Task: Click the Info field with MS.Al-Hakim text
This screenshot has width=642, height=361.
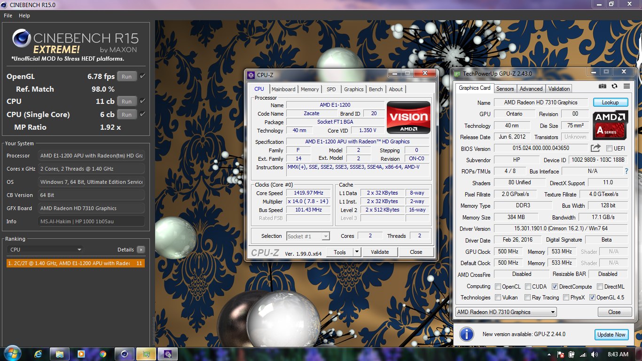Action: coord(92,221)
